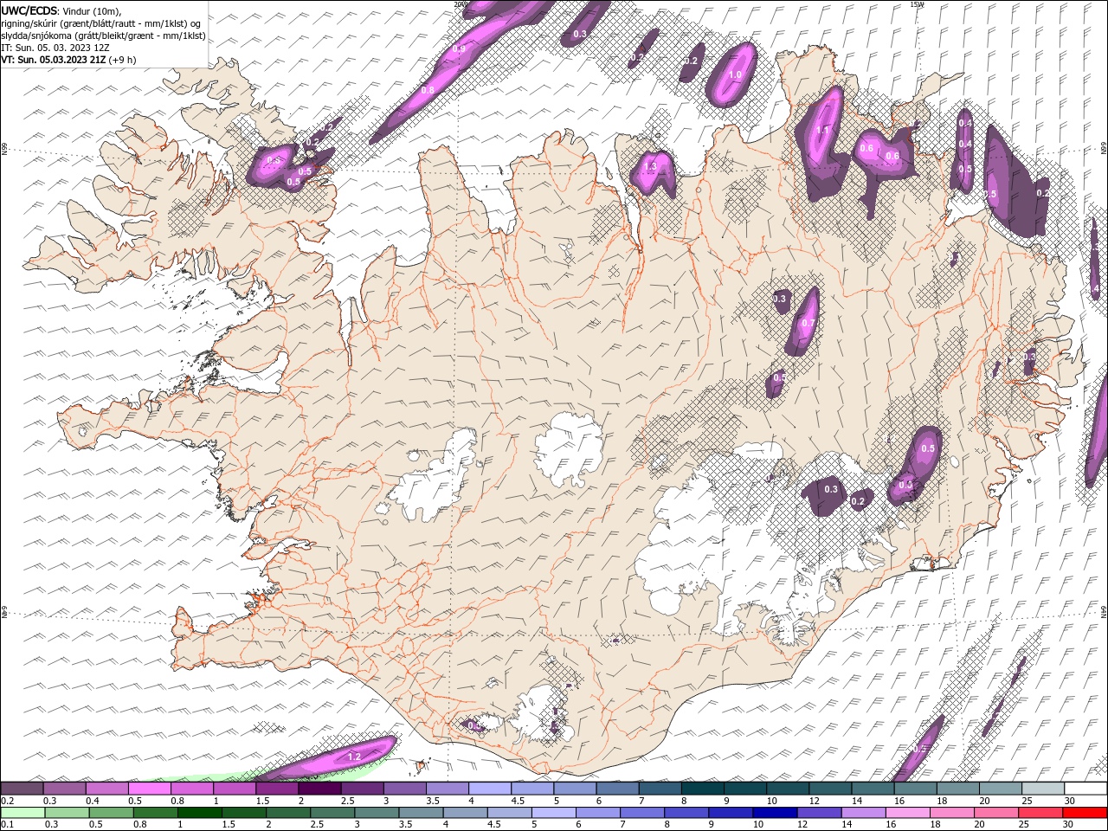Select the white swatch labeled 30, upper row
1108x831 pixels.
coord(1085,789)
